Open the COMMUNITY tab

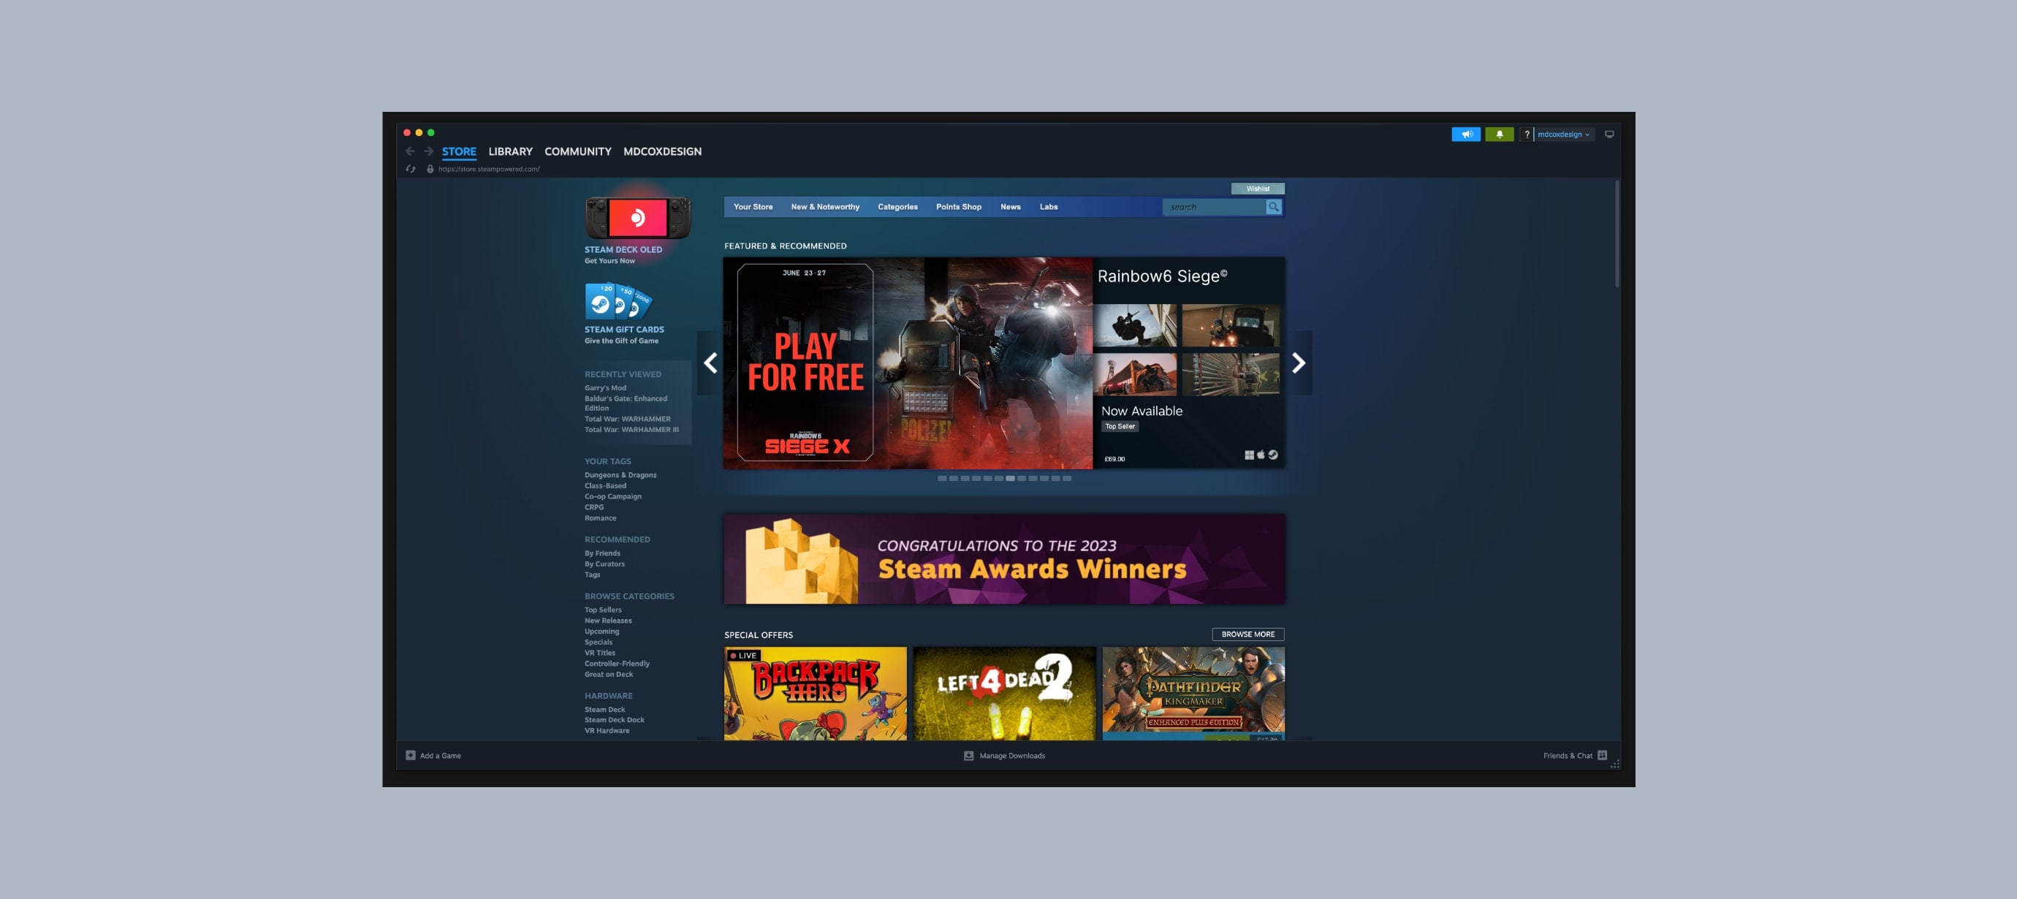(578, 151)
